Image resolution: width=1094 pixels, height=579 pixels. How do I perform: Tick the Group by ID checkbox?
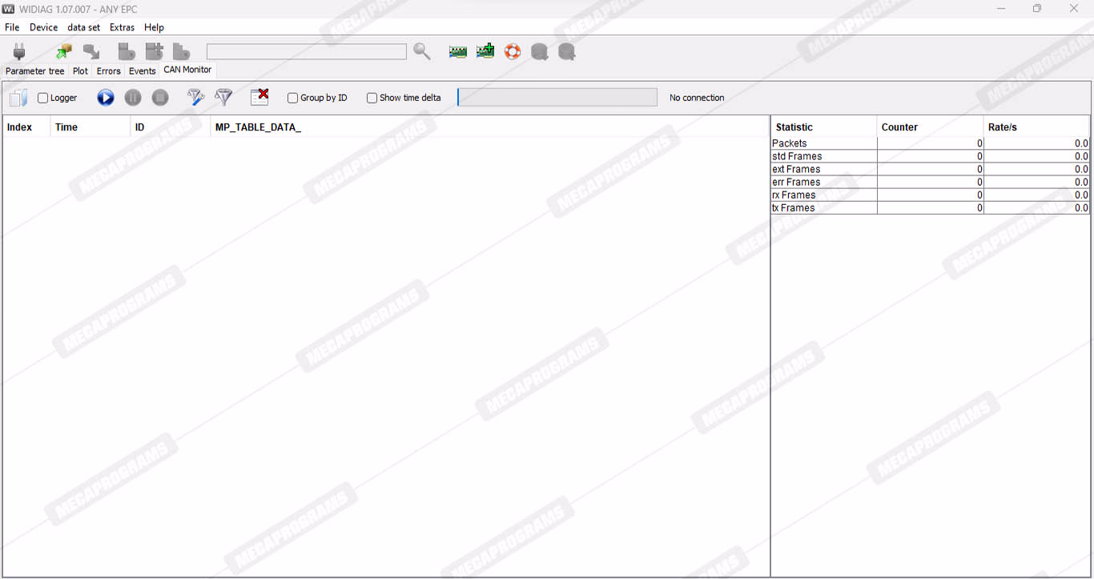pyautogui.click(x=293, y=99)
